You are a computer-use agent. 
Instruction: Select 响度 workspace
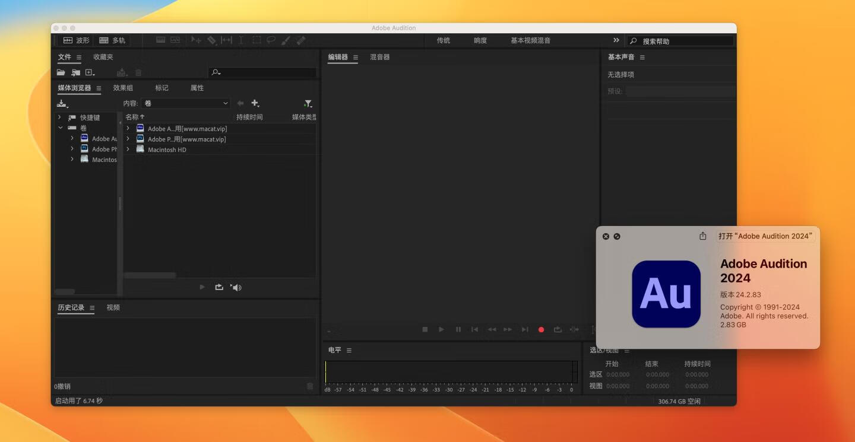[x=480, y=40]
